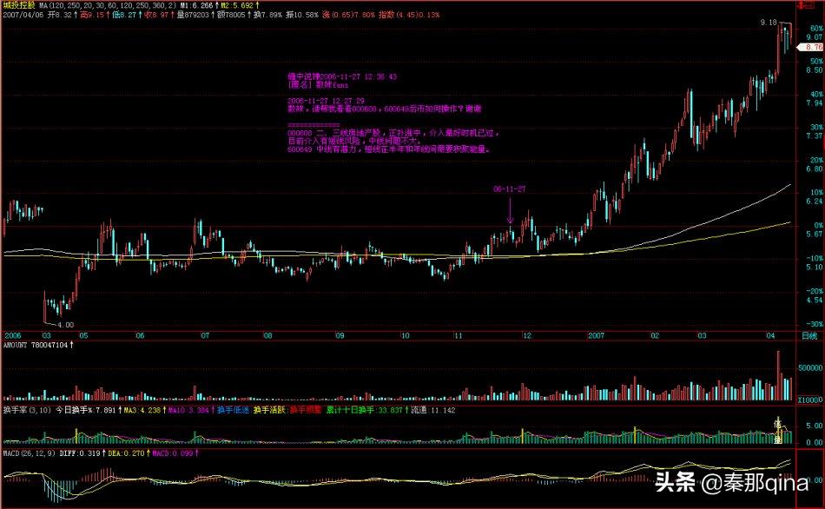Image resolution: width=825 pixels, height=509 pixels.
Task: Click the M1:6.266 moving average value
Action: tap(199, 5)
